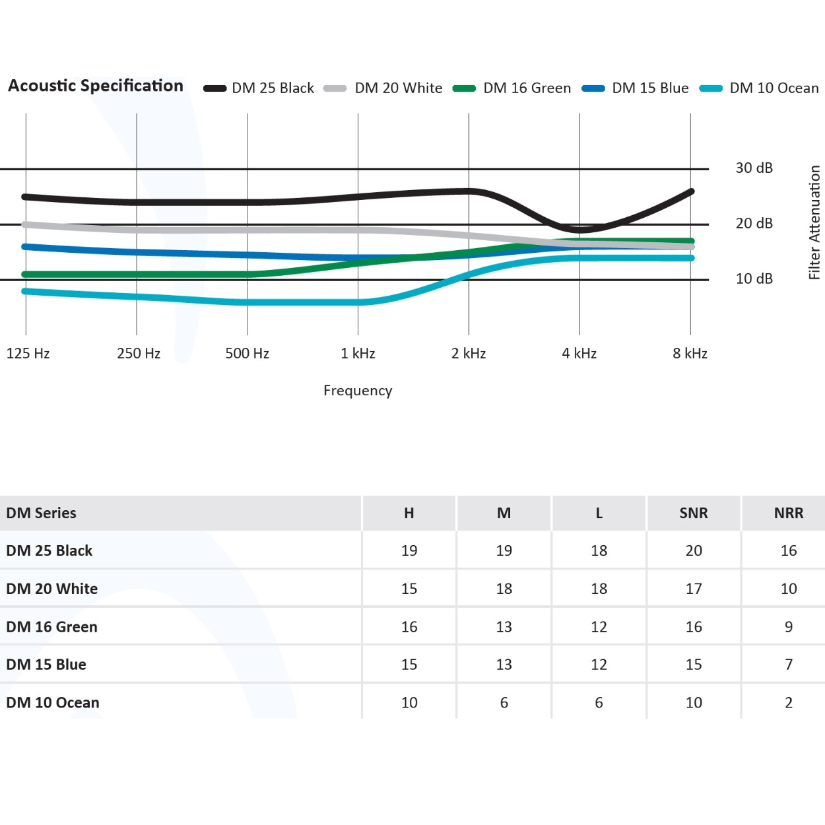Viewport: 825px width, 825px height.
Task: Select the 8 kHz frequency label
Action: coord(690,353)
